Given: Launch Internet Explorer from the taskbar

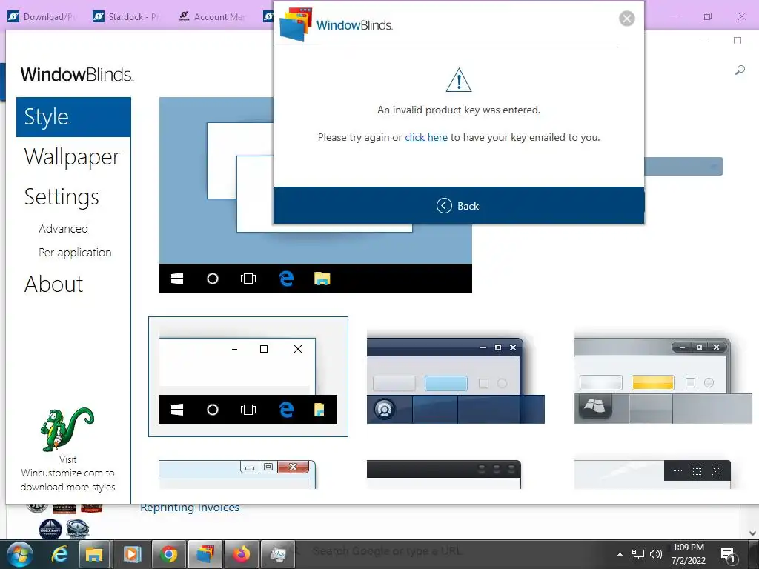Looking at the screenshot, I should tap(59, 554).
